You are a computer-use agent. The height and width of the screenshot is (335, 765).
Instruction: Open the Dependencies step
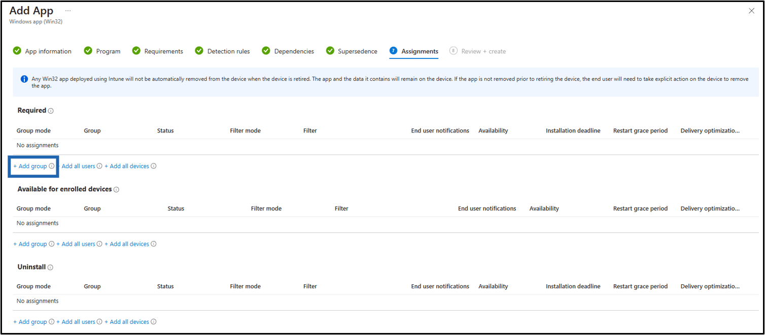pos(288,51)
